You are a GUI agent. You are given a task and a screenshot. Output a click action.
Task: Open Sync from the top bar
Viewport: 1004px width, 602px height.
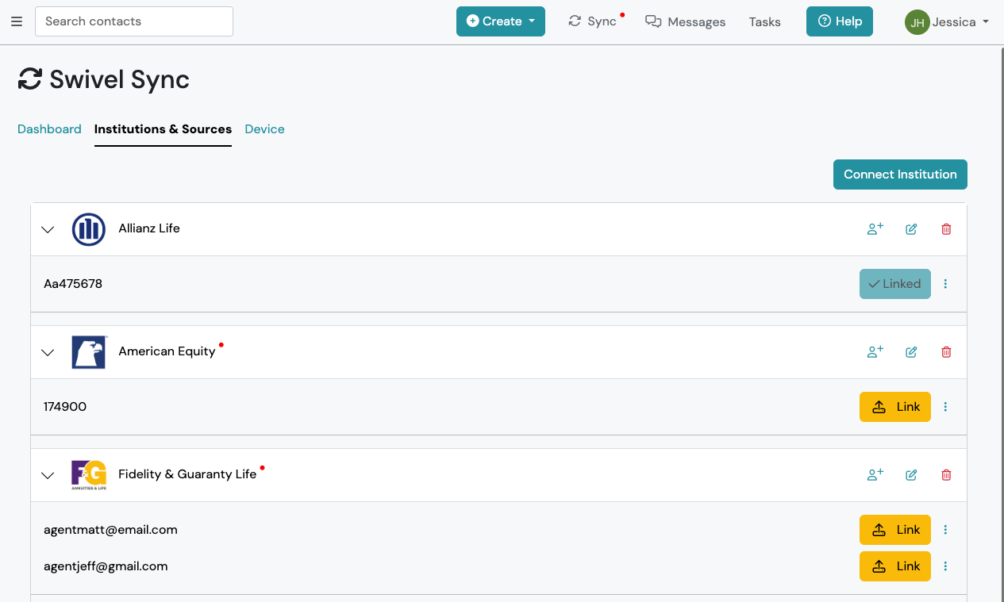point(593,21)
